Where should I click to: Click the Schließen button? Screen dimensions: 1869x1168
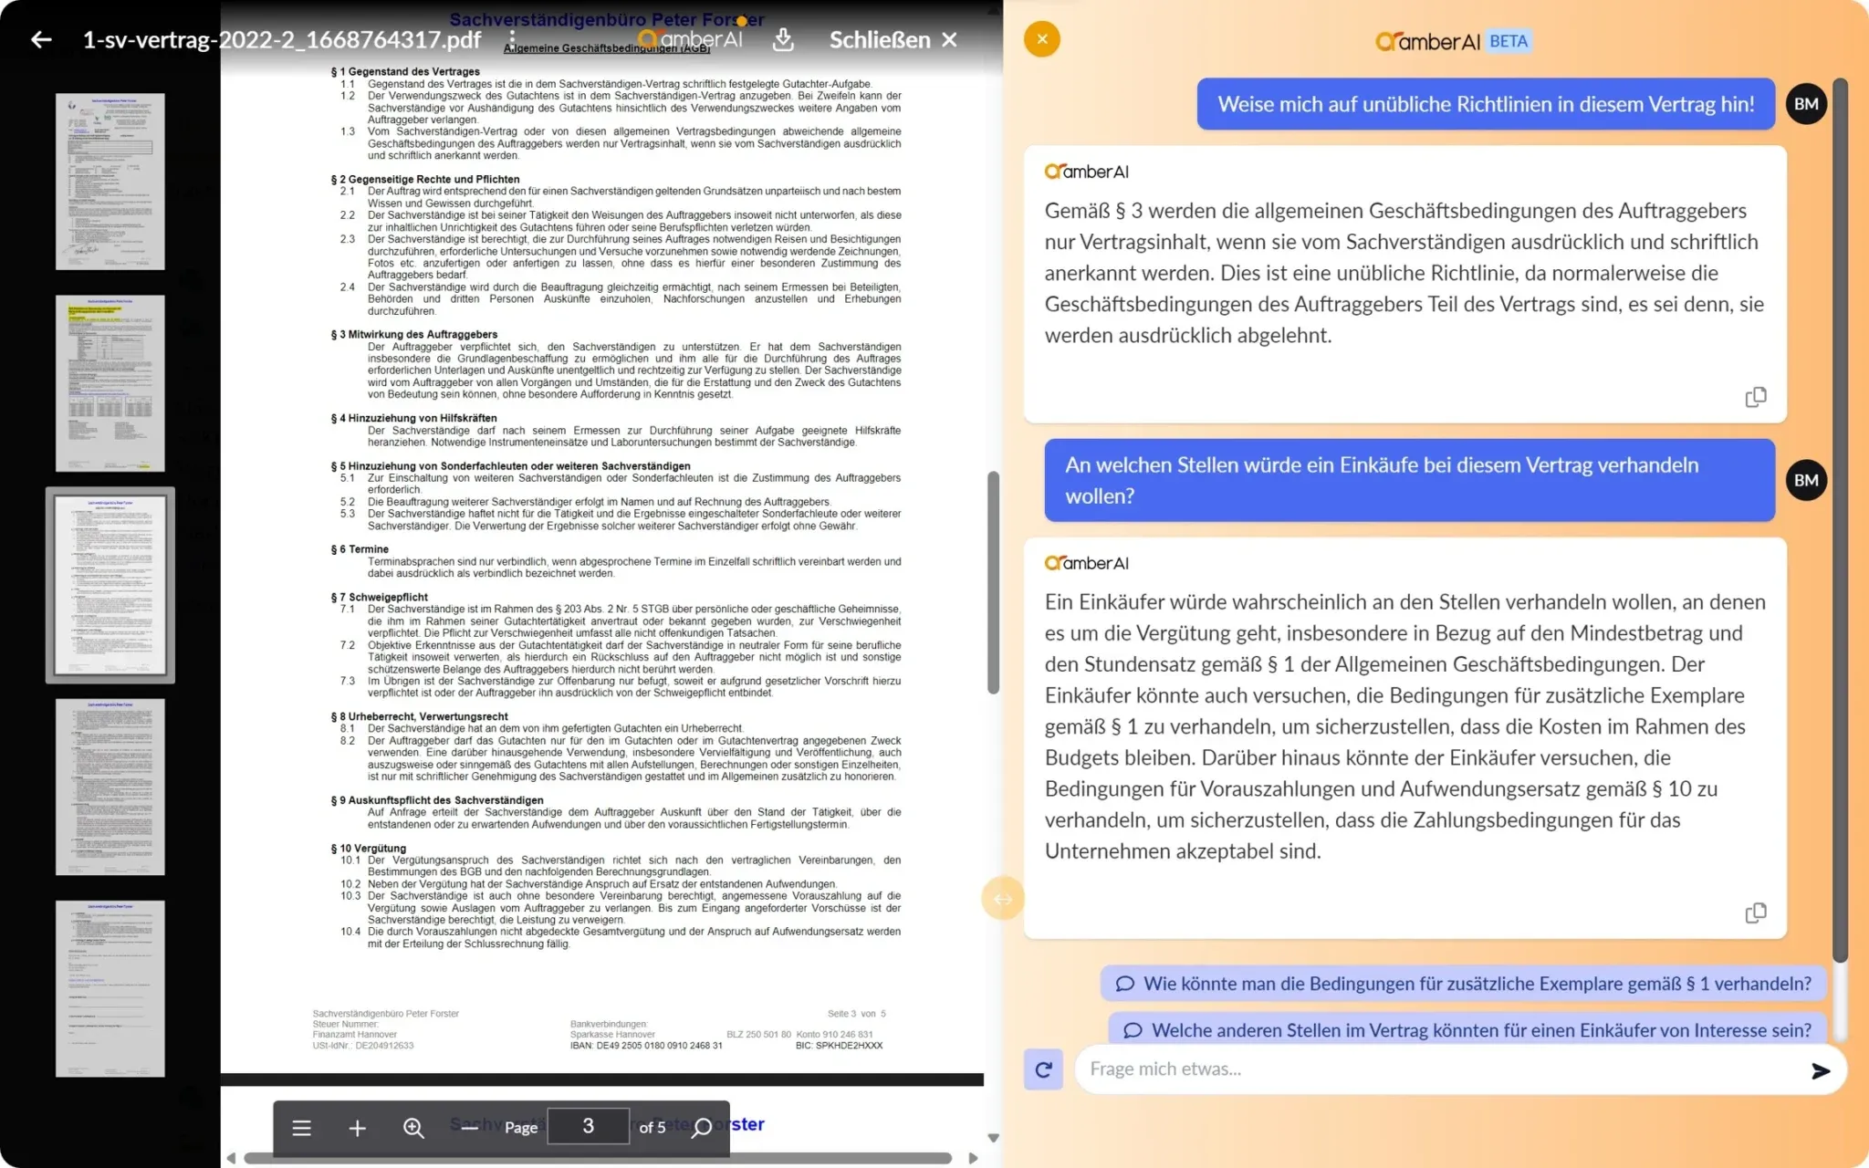point(893,39)
